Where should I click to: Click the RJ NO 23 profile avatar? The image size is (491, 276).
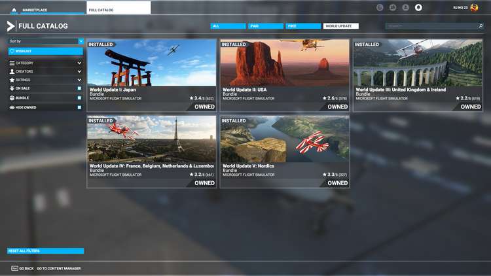click(x=475, y=8)
